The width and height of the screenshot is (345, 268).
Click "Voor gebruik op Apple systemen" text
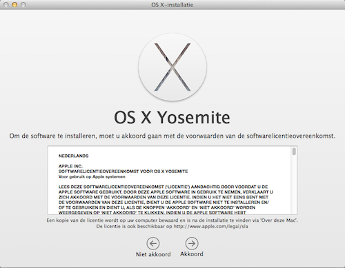(x=92, y=176)
